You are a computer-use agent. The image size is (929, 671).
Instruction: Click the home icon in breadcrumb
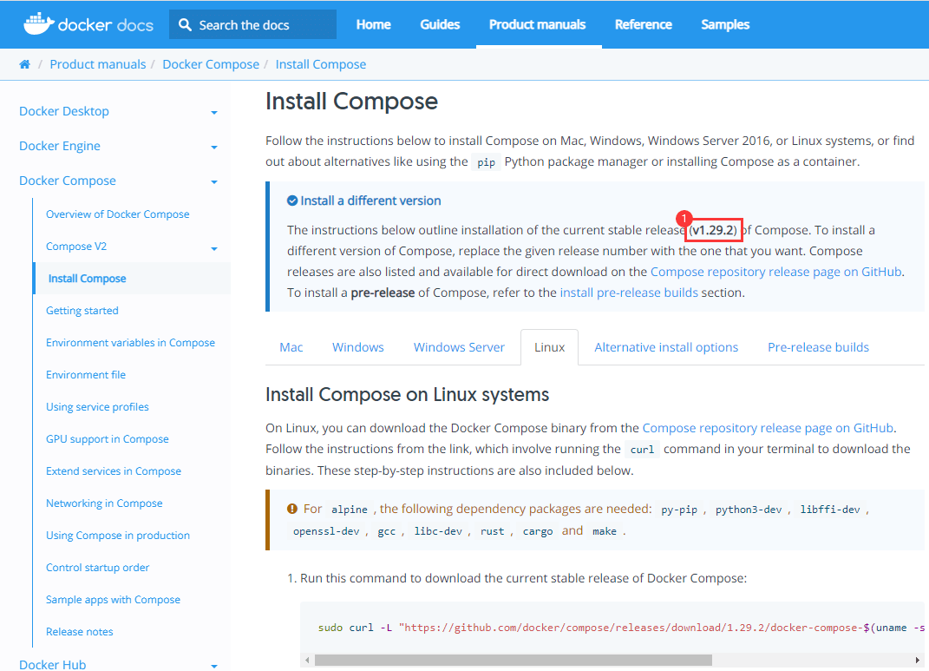(x=24, y=64)
